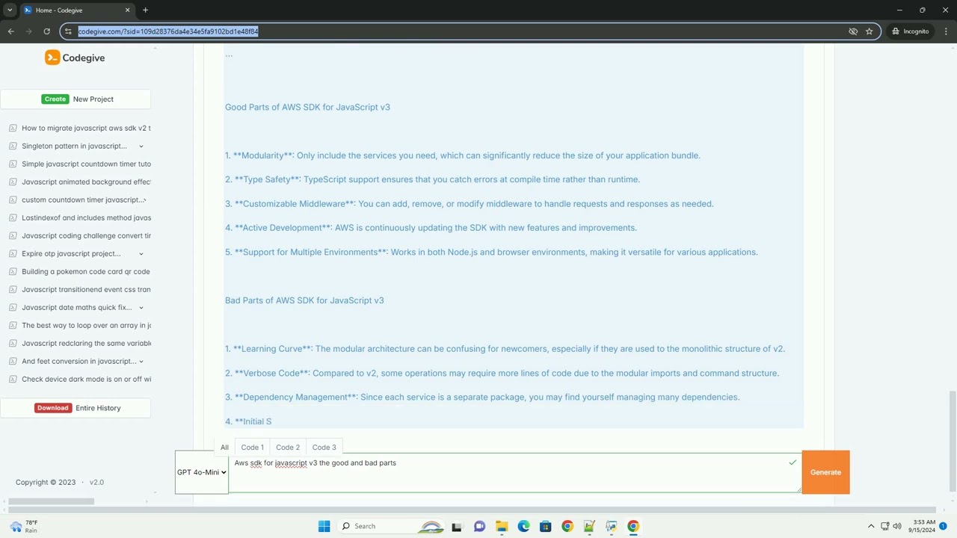Click the icon beside "Javascript transitionend event"
957x538 pixels.
click(x=13, y=289)
